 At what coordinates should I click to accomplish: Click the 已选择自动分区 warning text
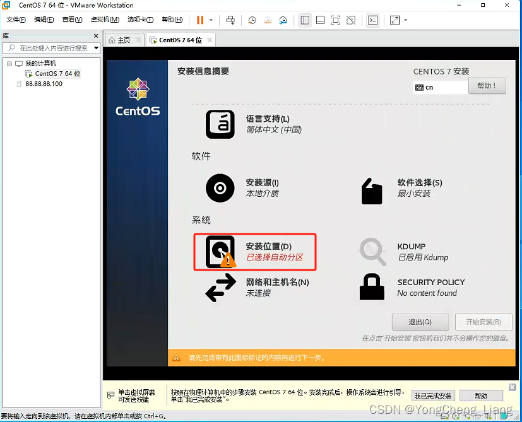[275, 257]
